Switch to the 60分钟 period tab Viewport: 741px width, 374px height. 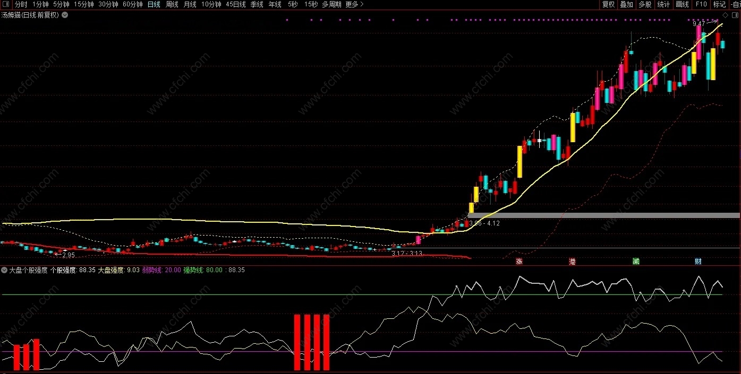132,4
